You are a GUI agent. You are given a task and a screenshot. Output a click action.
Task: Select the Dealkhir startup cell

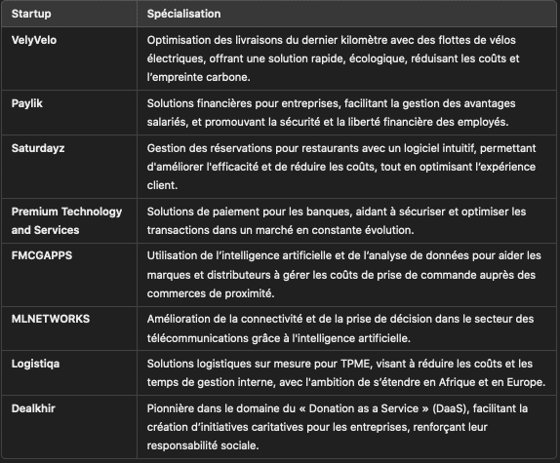pyautogui.click(x=69, y=427)
